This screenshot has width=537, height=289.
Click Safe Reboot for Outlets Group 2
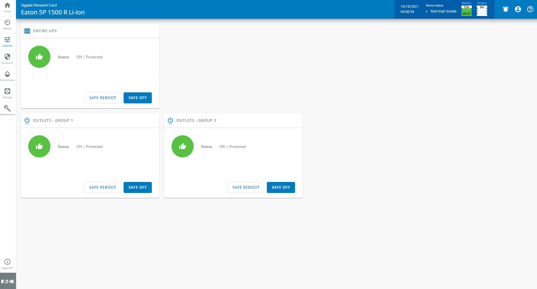coord(246,187)
